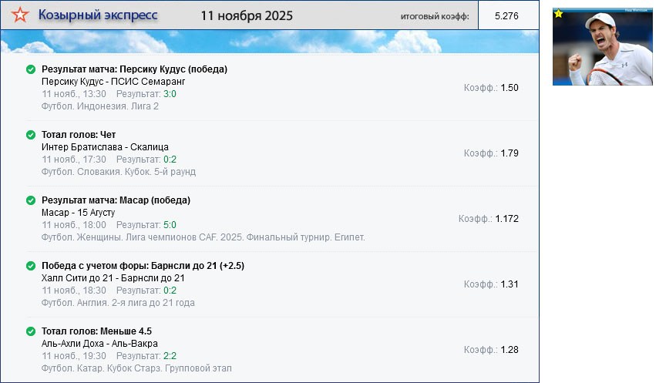
Task: Click the Футбол. Индонезия. Лига 2 league line
Action: 100,106
